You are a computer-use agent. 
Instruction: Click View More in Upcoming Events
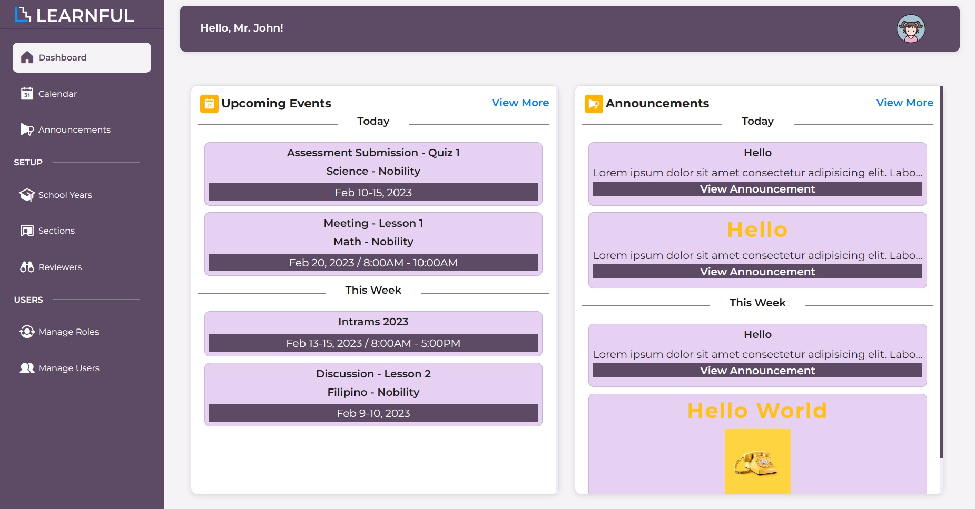(x=520, y=103)
